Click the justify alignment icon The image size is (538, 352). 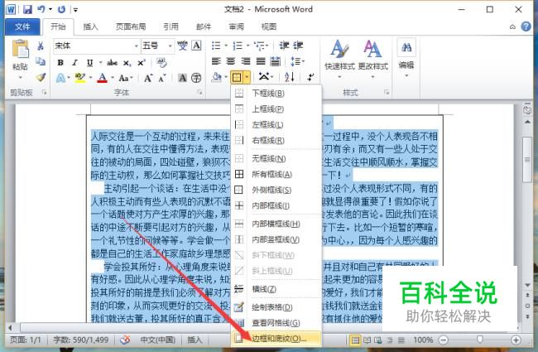pos(261,61)
